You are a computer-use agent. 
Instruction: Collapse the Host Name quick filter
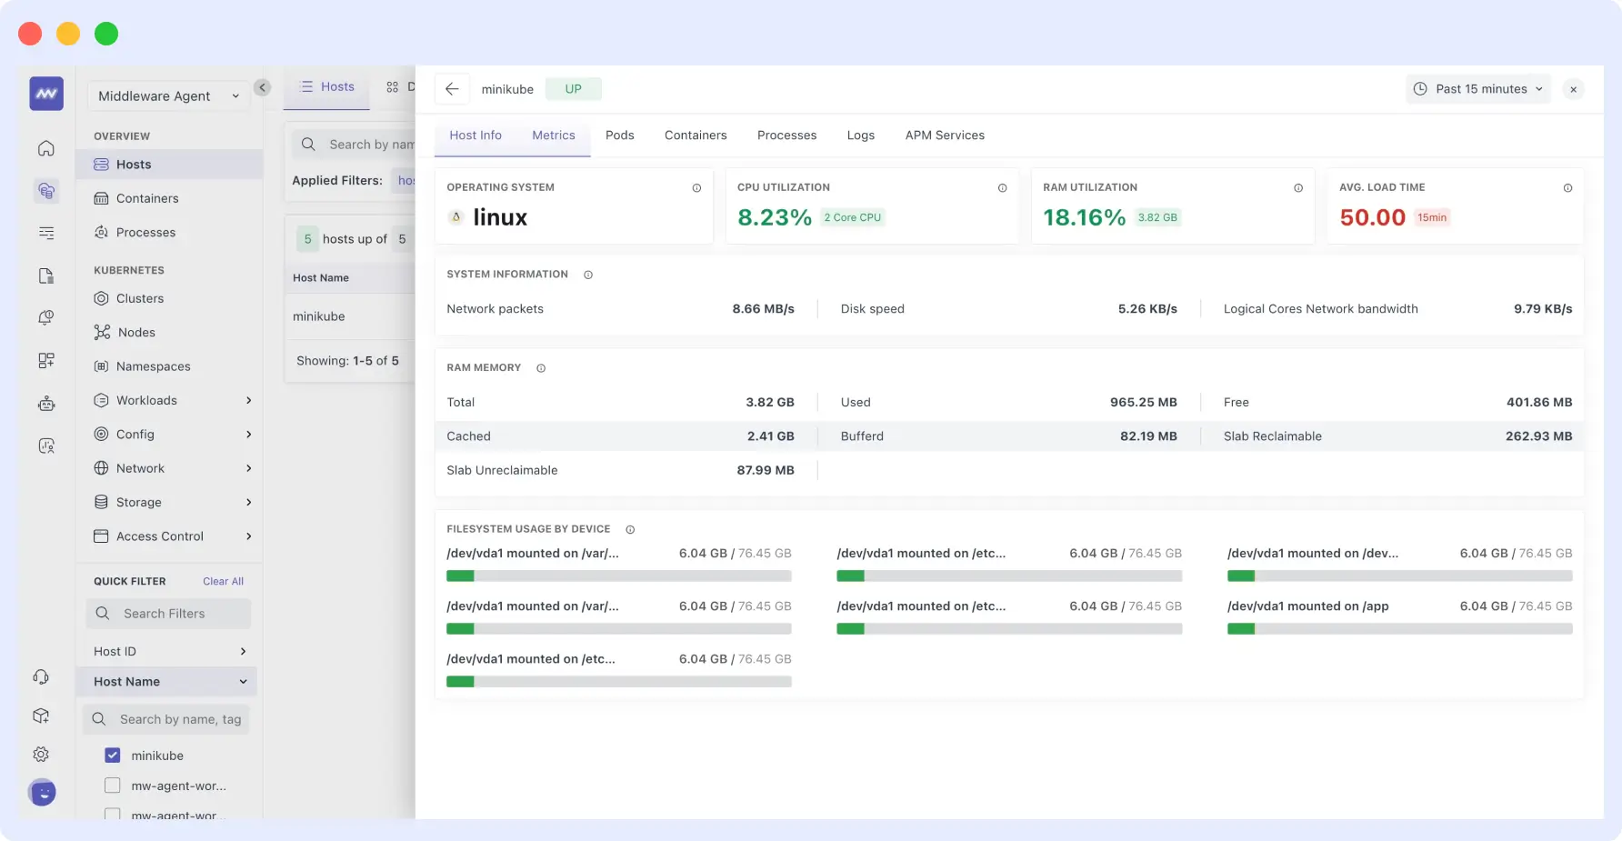pos(242,681)
